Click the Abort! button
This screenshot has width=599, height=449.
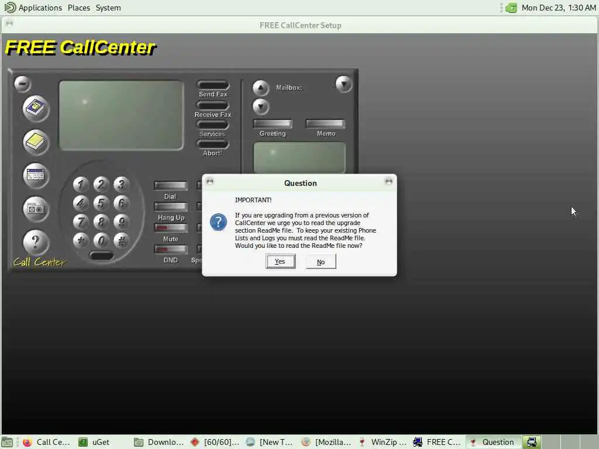coord(213,144)
